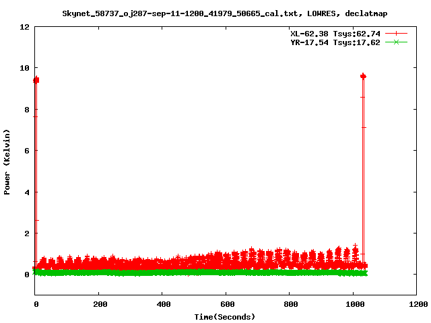
Task: Click the red plus legend line sample
Action: [396, 34]
